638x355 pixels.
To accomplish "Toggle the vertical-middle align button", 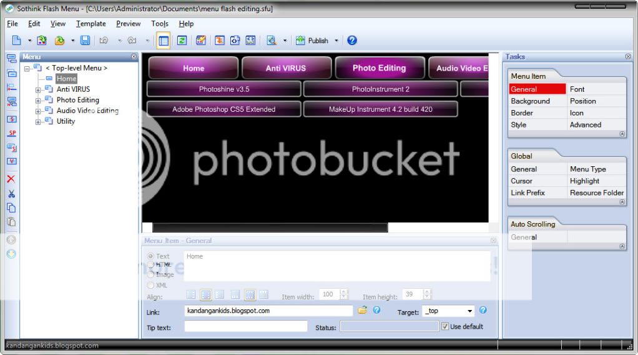I will point(250,294).
